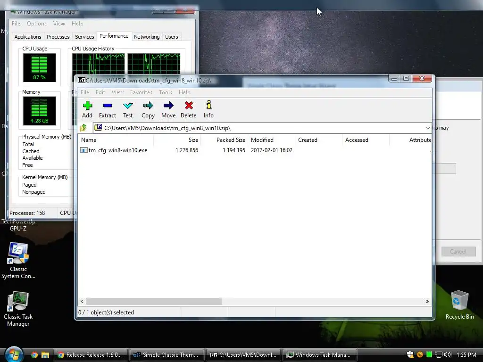The height and width of the screenshot is (362, 483).
Task: Select the Copy toolbar icon
Action: (148, 109)
